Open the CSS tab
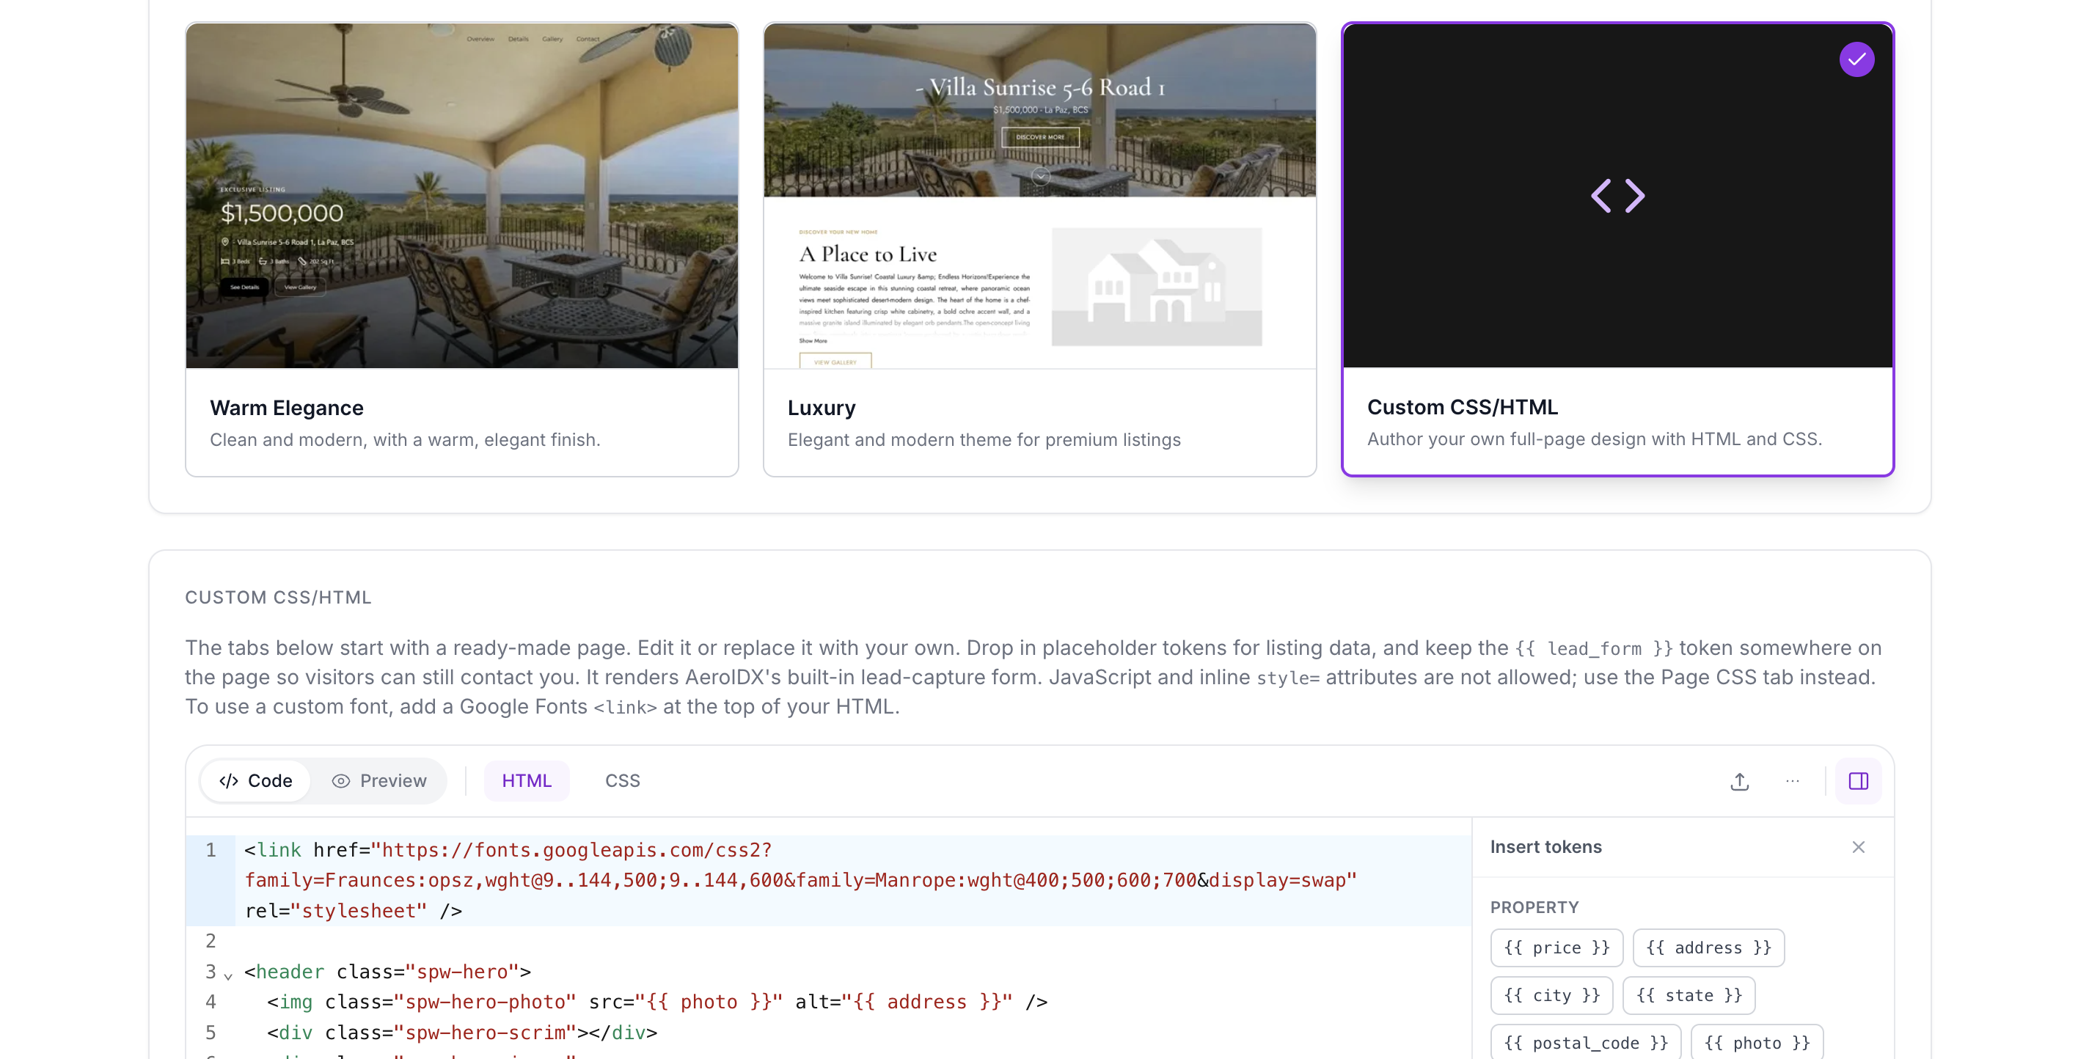The image size is (2078, 1059). coord(622,781)
